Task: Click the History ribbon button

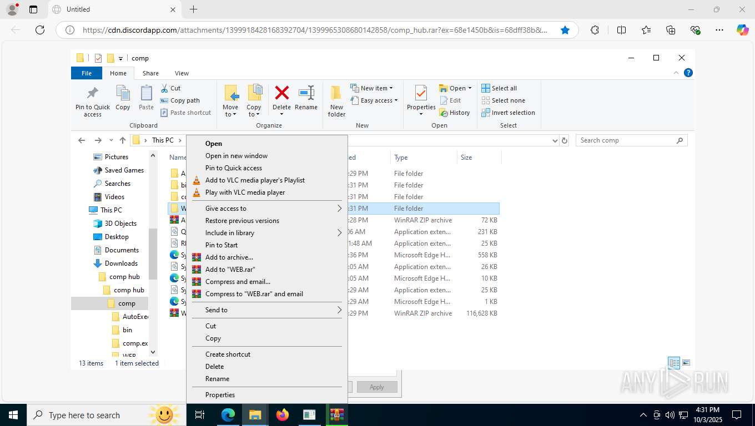Action: pyautogui.click(x=455, y=113)
